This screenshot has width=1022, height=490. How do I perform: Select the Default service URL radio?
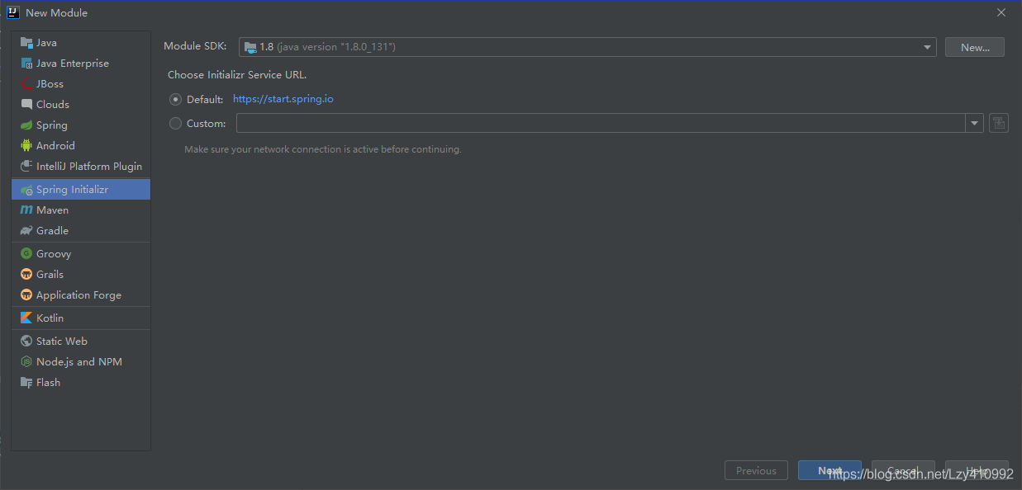pyautogui.click(x=175, y=99)
